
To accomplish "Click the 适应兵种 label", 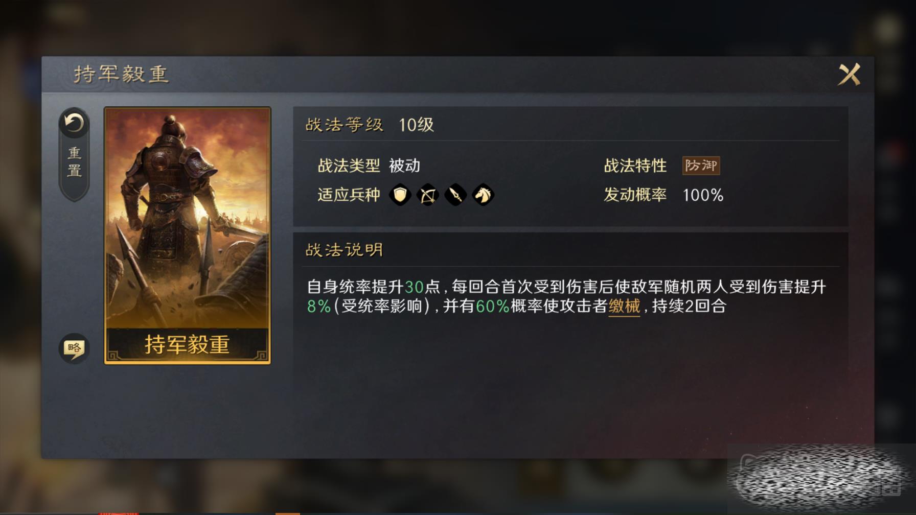I will (349, 195).
